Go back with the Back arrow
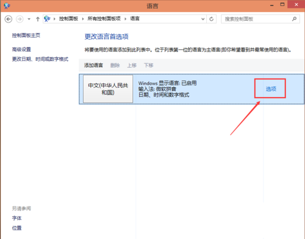Image resolution: width=305 pixels, height=239 pixels. [9, 19]
